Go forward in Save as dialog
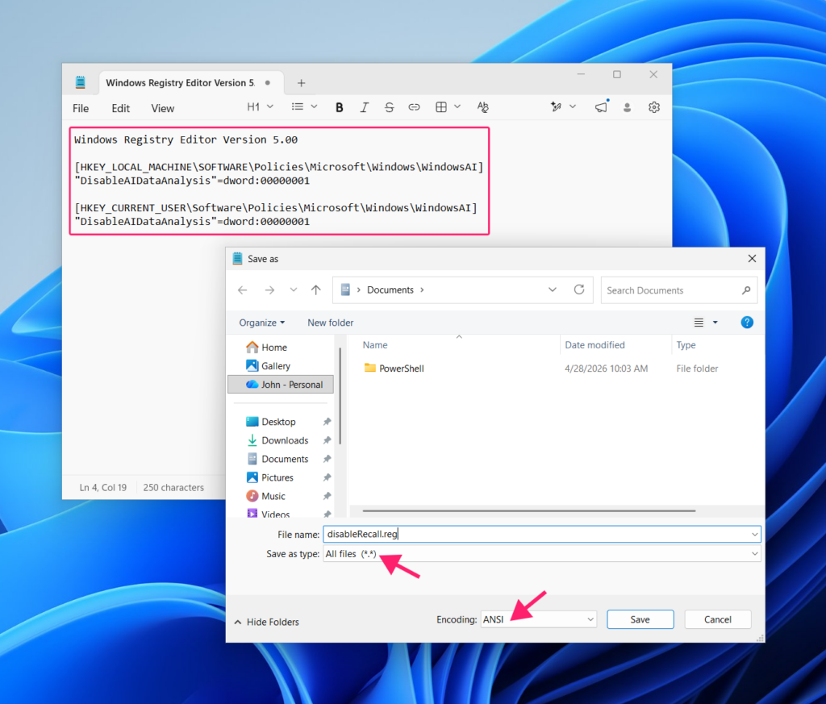826x704 pixels. [x=269, y=290]
